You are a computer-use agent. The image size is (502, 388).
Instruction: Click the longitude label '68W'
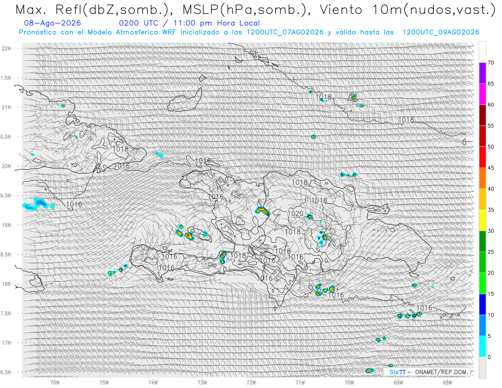(447, 382)
